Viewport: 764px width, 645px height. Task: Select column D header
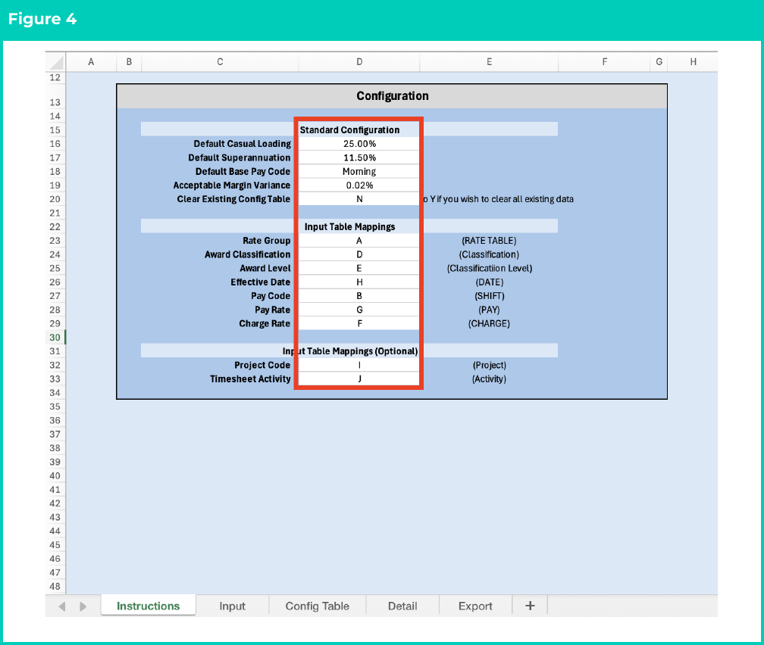point(359,62)
